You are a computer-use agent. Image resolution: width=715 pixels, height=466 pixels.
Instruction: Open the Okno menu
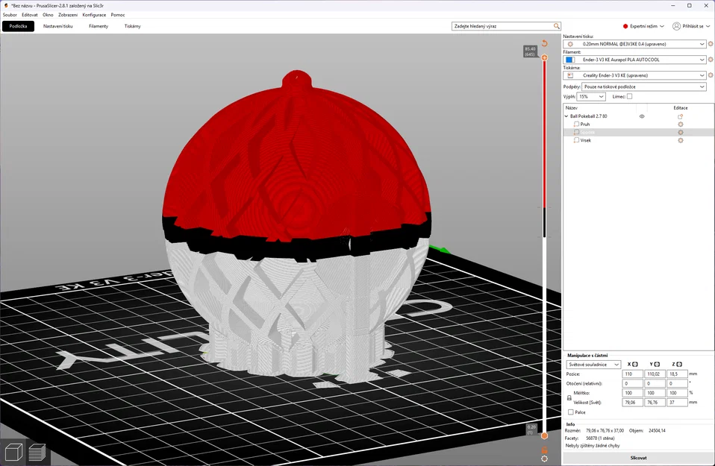48,15
